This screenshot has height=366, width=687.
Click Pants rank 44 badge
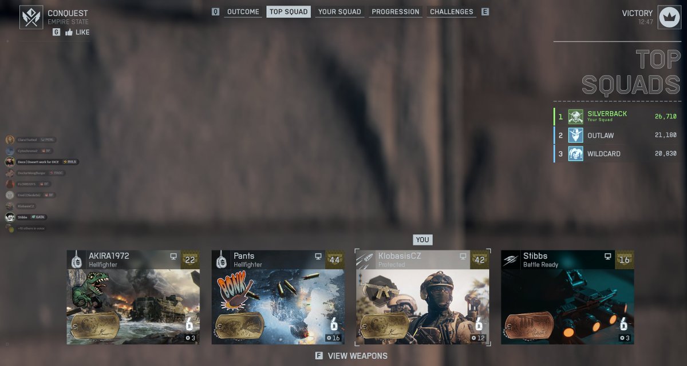tap(335, 260)
